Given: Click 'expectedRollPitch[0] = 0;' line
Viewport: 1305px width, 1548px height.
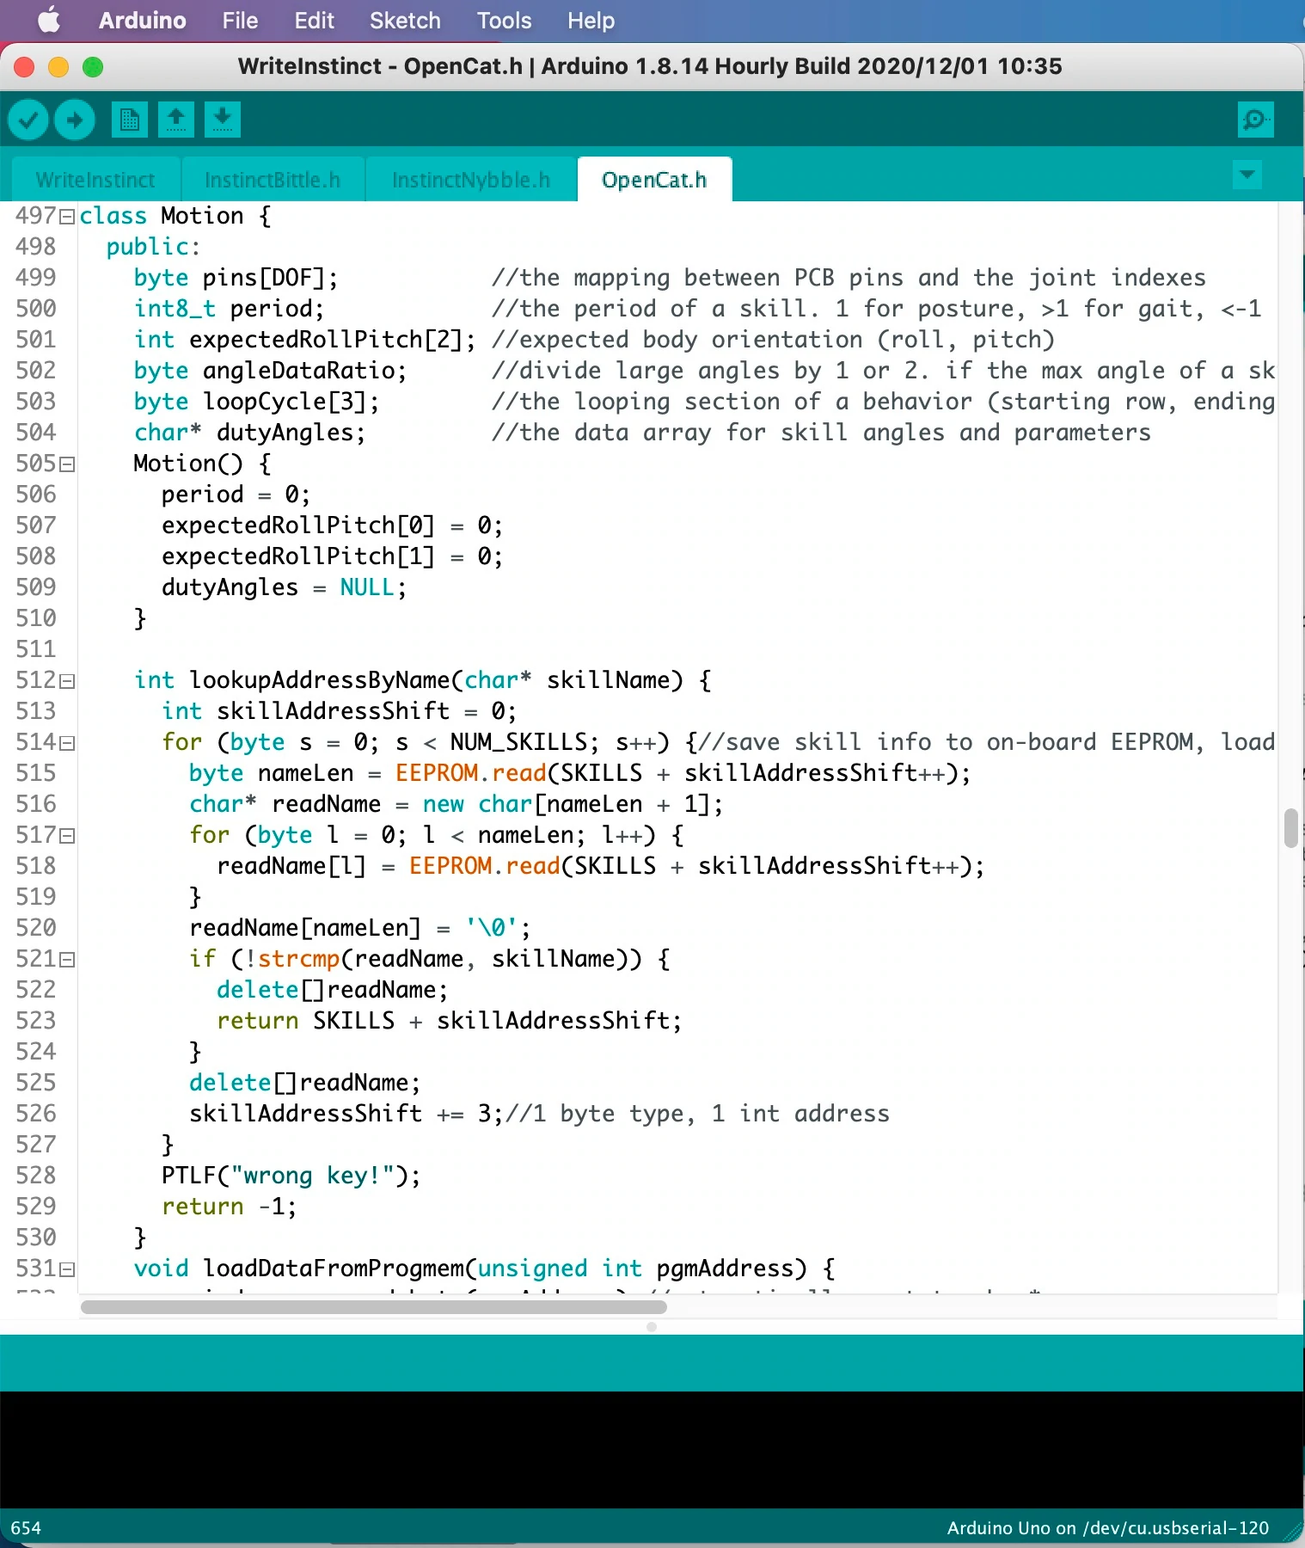Looking at the screenshot, I should [x=332, y=525].
